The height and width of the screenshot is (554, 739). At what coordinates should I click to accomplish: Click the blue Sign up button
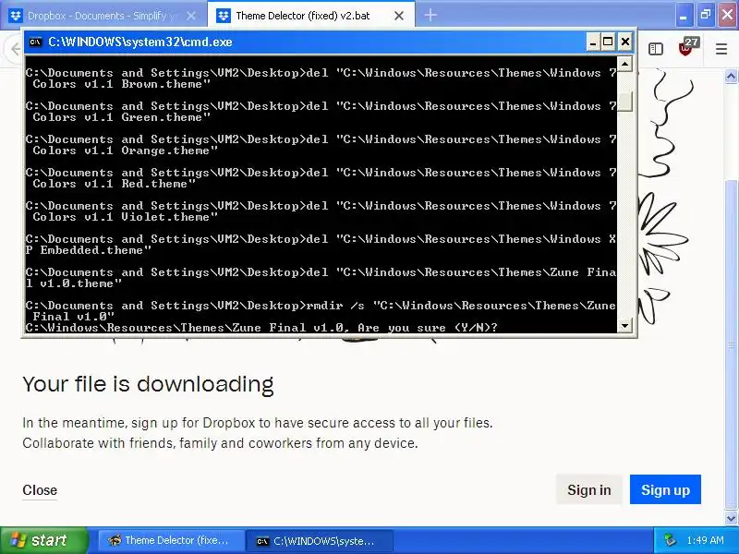coord(665,490)
